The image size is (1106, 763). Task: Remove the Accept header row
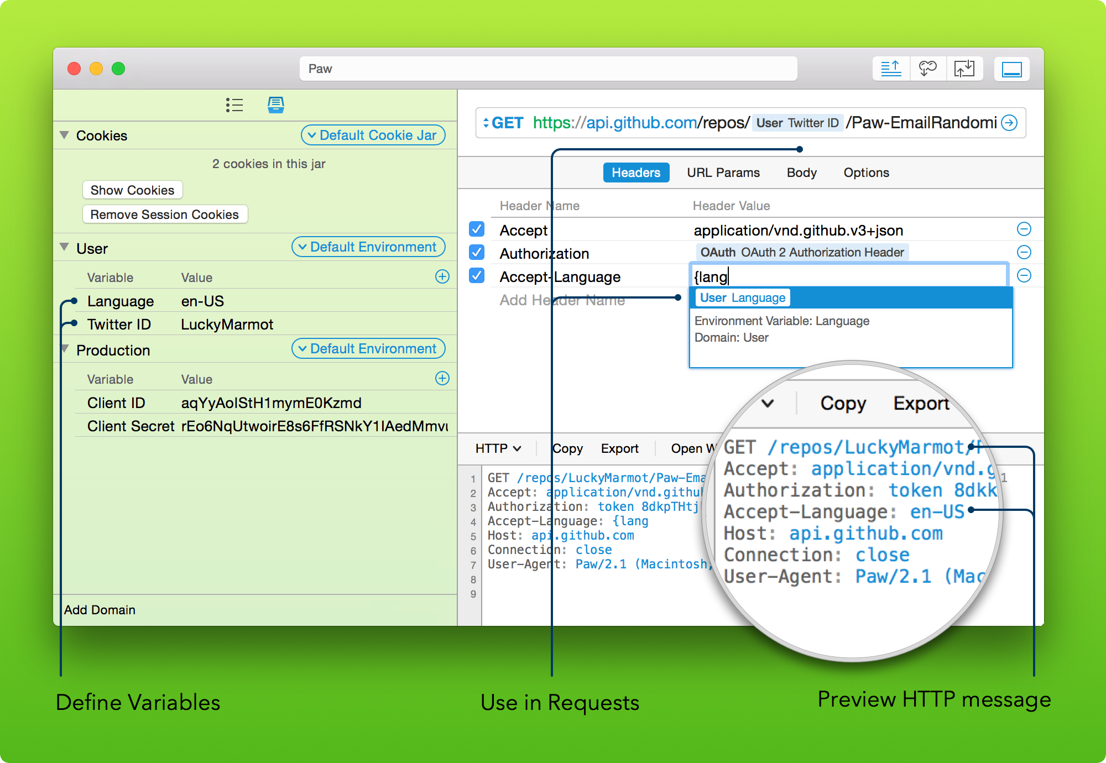click(x=1024, y=229)
